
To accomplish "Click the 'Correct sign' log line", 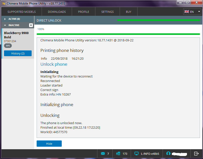I will tap(49, 90).
